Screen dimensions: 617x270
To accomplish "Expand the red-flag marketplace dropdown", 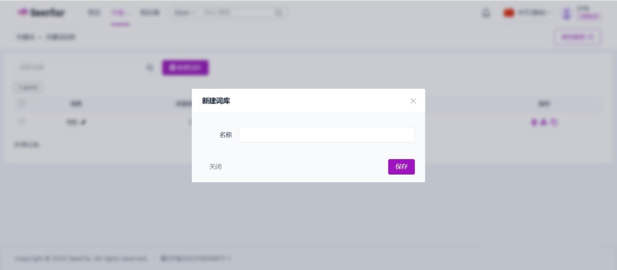I will click(527, 12).
